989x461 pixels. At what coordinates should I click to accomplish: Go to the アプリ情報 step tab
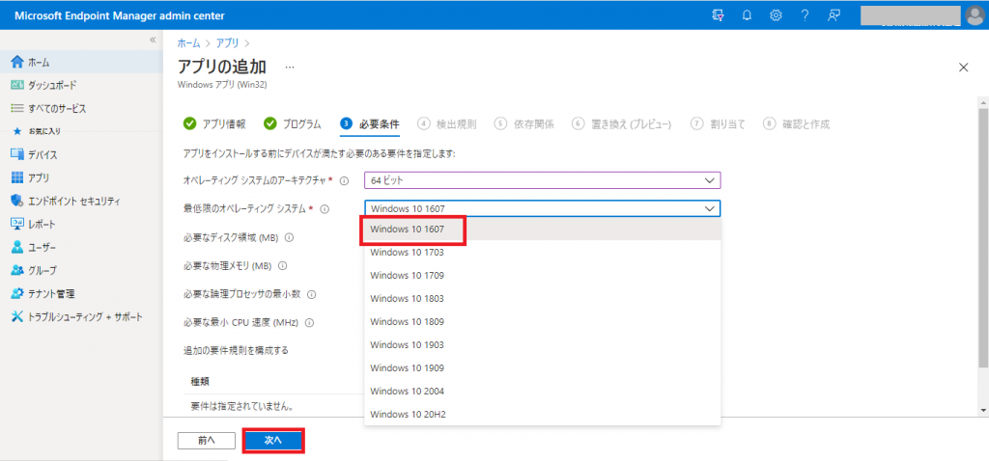[x=214, y=124]
